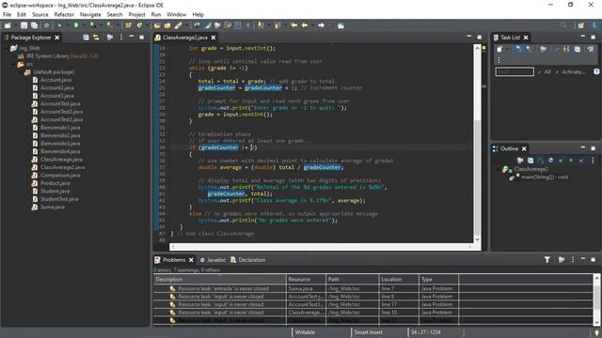Toggle Block Selection mode in toolbar

point(237,25)
